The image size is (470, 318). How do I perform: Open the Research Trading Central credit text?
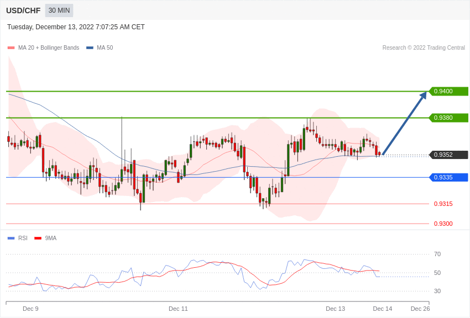click(424, 48)
